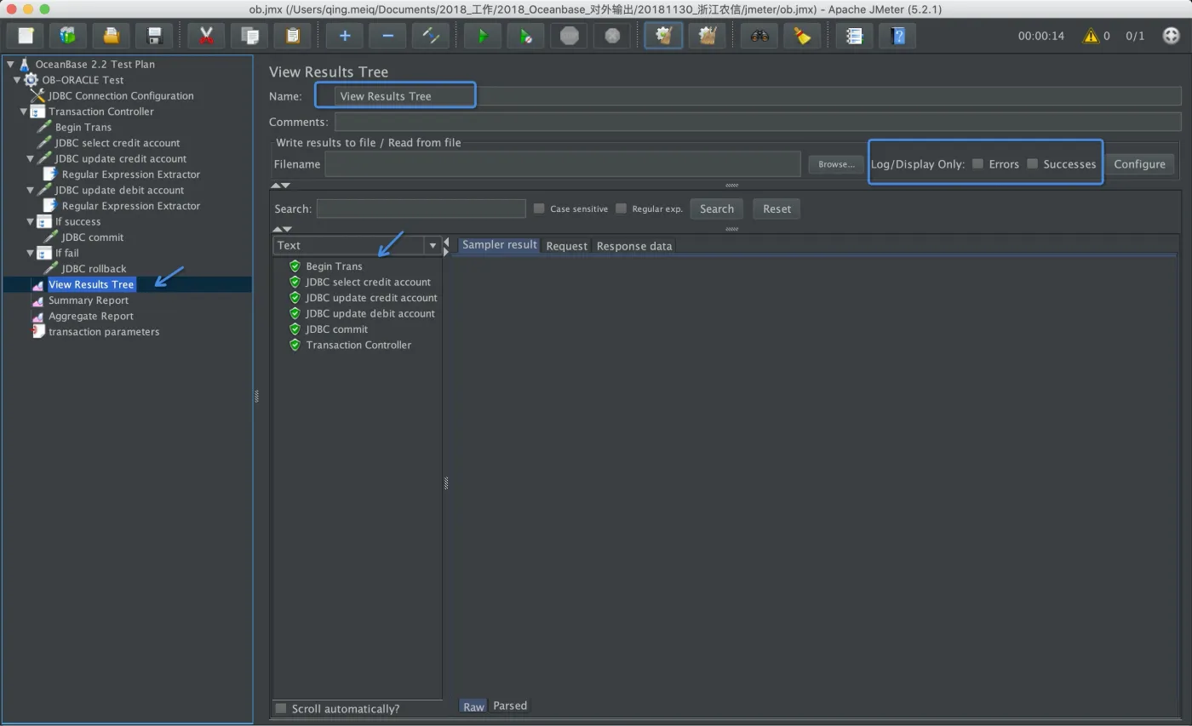This screenshot has height=726, width=1192.
Task: Enable the Errors only checkbox
Action: click(977, 163)
